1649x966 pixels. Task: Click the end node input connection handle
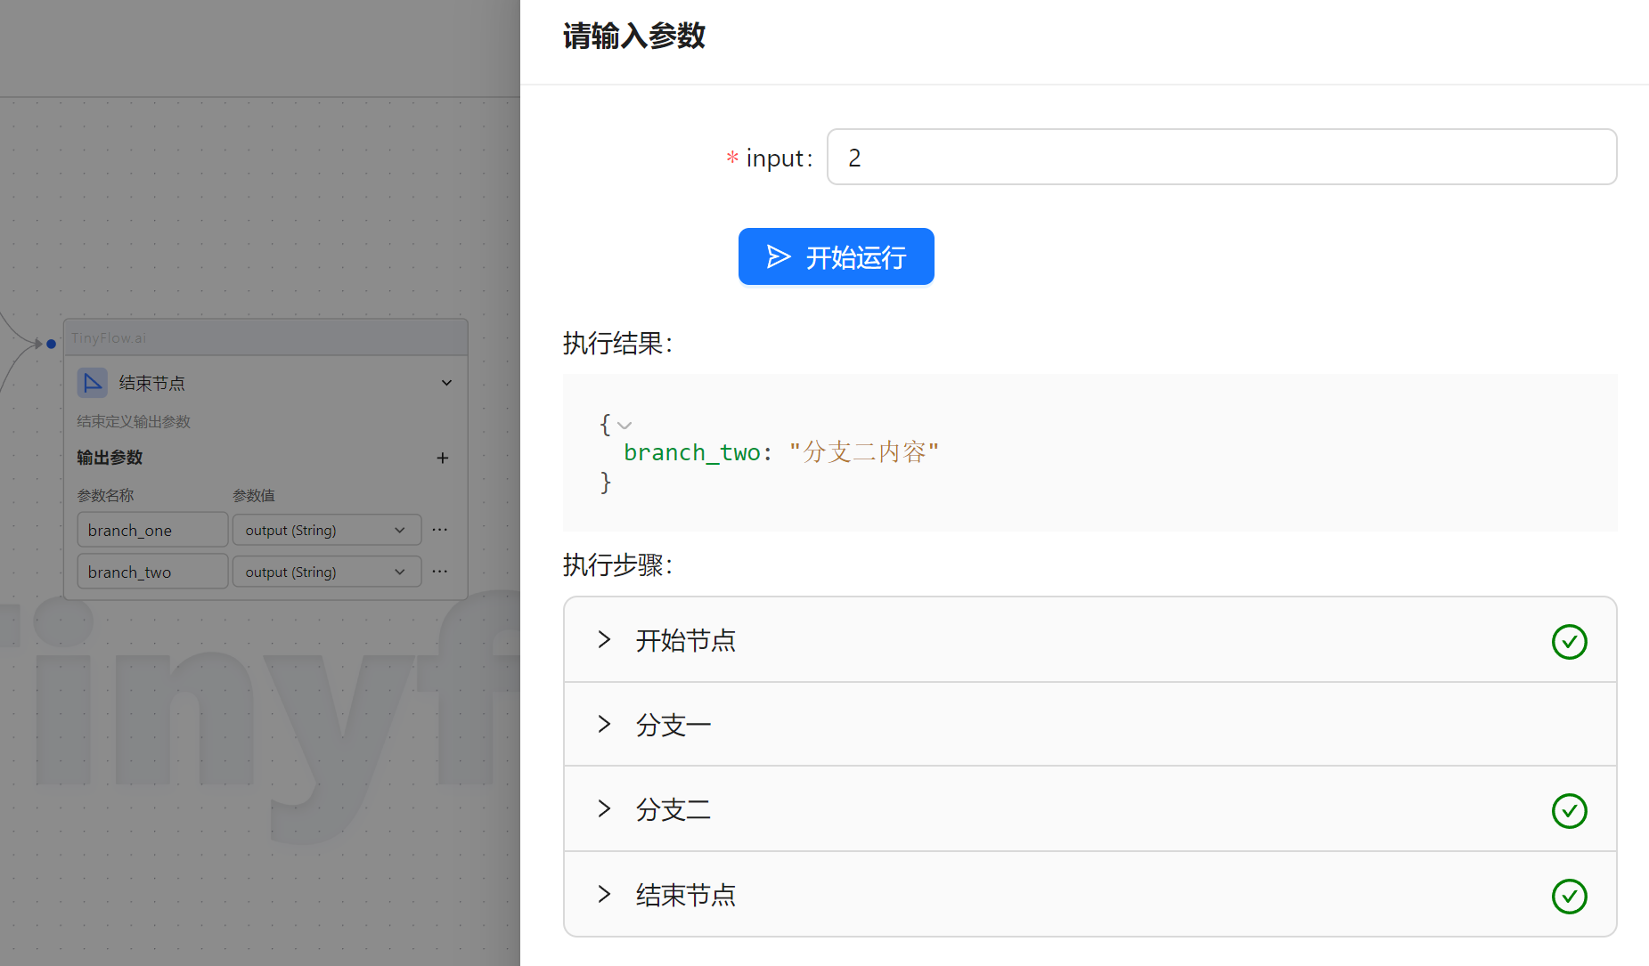click(52, 344)
